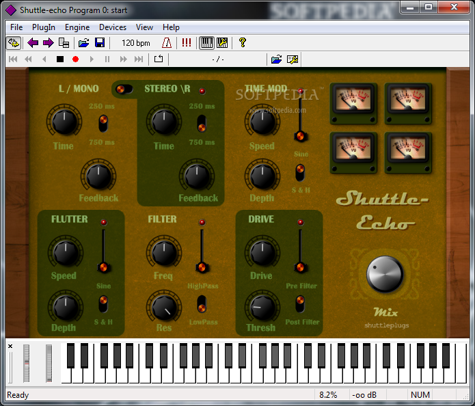Start recording with the red circle

pos(75,59)
